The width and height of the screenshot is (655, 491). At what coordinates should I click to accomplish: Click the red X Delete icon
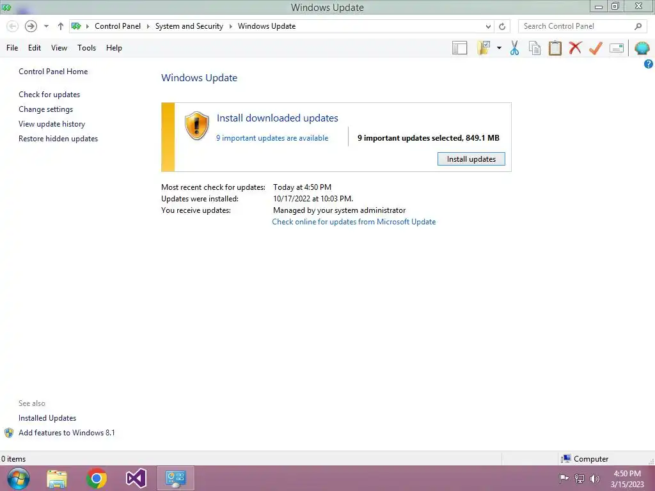pyautogui.click(x=575, y=47)
